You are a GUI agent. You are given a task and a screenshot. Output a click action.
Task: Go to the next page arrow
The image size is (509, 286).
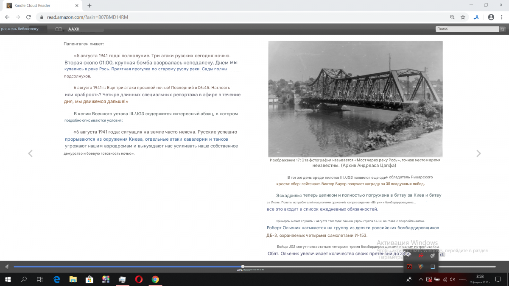click(478, 153)
